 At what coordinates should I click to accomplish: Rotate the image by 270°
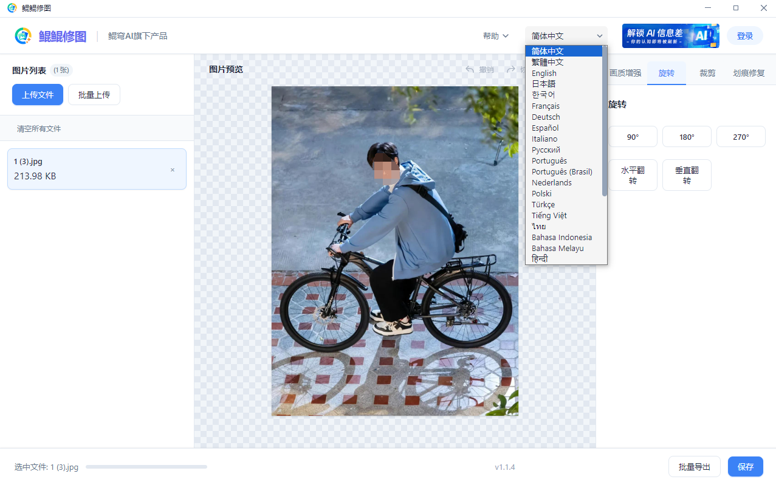pyautogui.click(x=740, y=137)
